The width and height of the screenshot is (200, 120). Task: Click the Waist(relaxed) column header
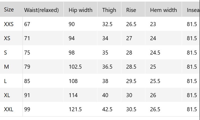click(x=41, y=10)
